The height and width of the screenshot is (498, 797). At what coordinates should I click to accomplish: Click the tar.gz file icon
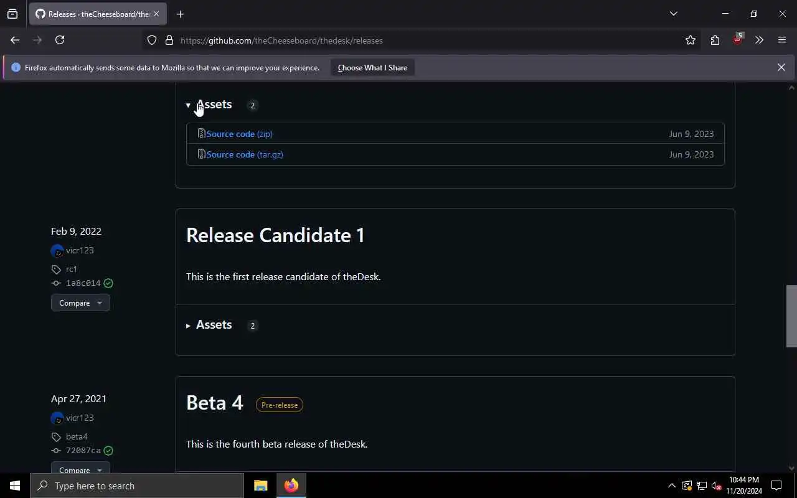(x=201, y=154)
